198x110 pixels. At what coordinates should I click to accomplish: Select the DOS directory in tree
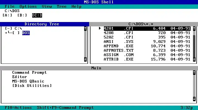pos(26,33)
